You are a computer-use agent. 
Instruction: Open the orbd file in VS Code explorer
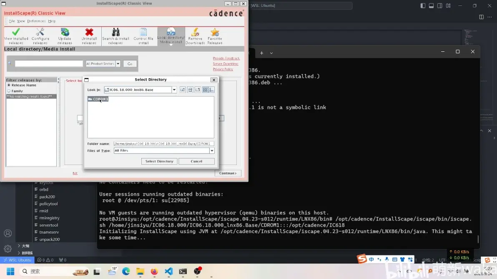pos(44,190)
